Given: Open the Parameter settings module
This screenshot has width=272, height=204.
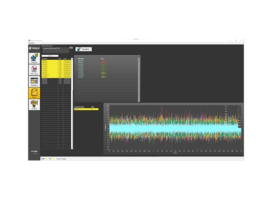Looking at the screenshot, I should point(34,81).
